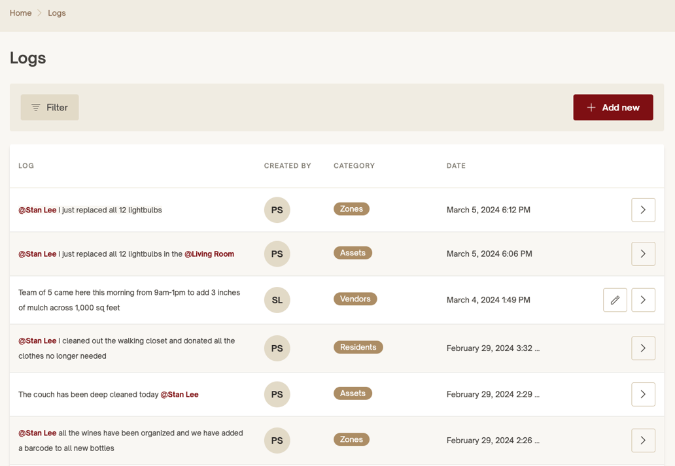This screenshot has width=675, height=466.
Task: Click the Zones tag on first log
Action: click(351, 209)
